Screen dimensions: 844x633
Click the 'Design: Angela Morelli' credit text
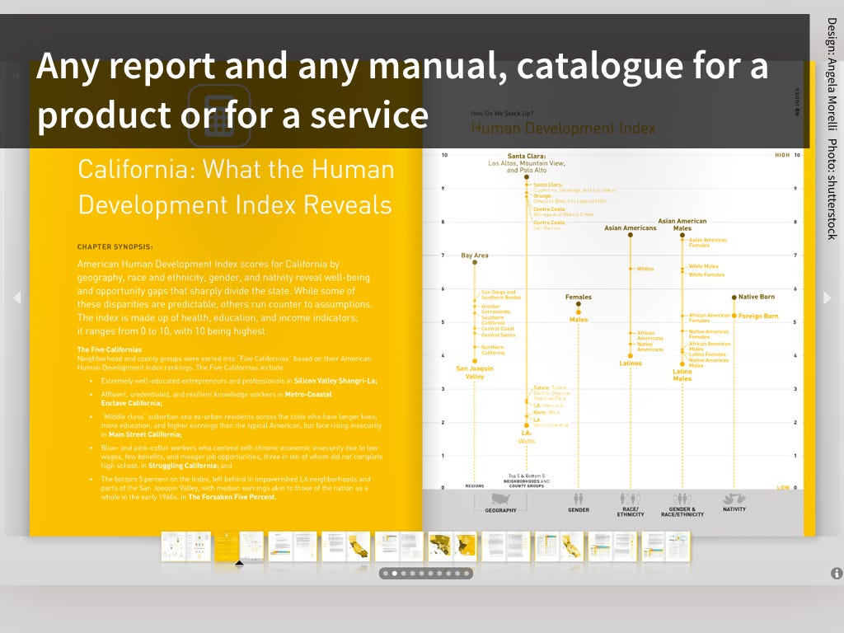(x=832, y=73)
